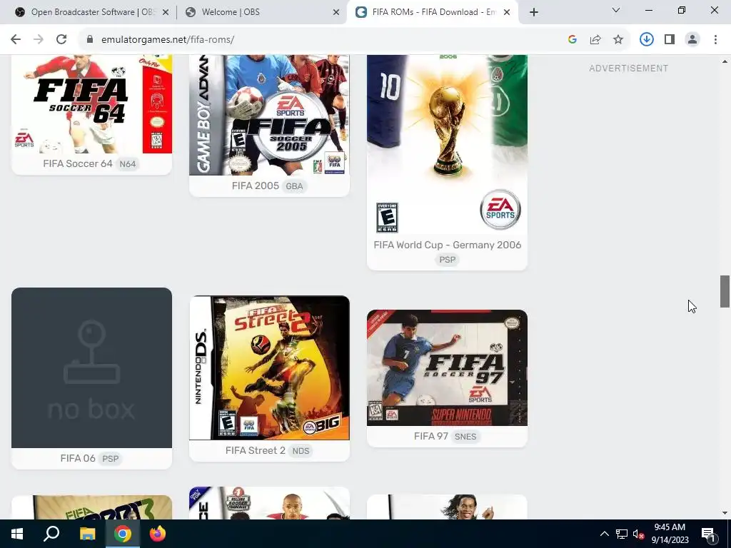Close the Welcome | OBS tab
Screen dimensions: 731x548
[x=336, y=12]
